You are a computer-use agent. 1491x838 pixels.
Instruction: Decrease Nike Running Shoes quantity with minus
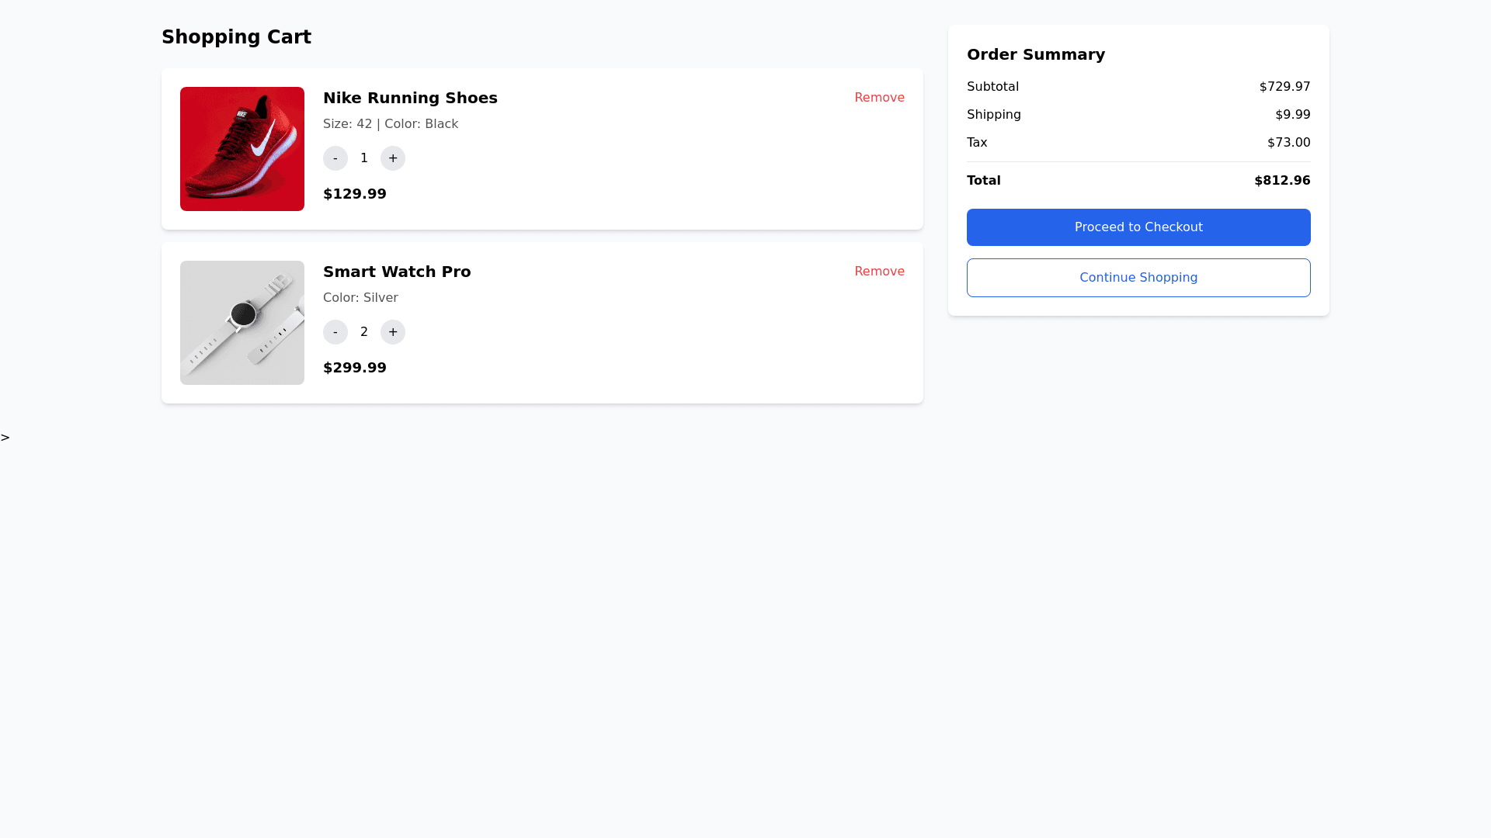335,158
